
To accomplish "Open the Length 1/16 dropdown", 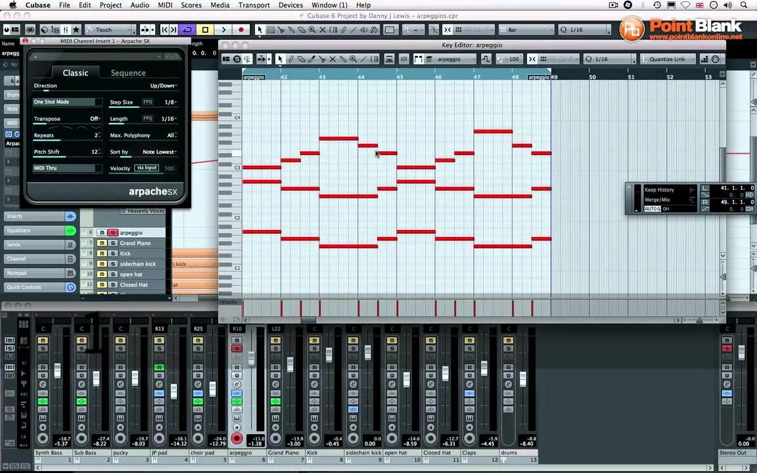I will [169, 119].
